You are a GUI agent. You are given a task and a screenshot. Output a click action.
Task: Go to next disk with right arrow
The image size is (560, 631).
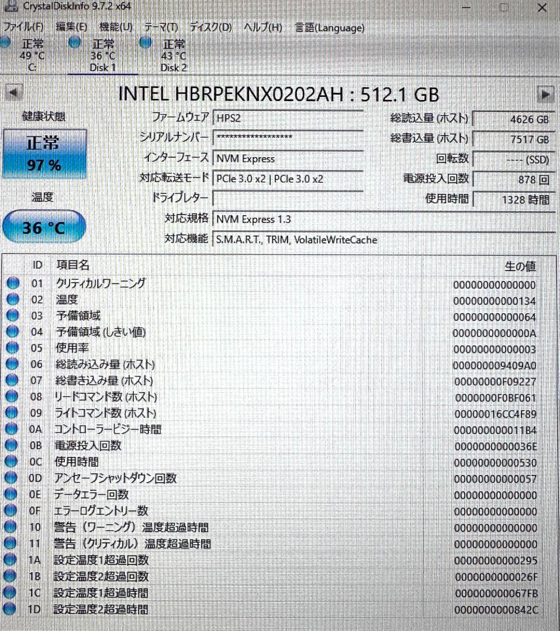tap(545, 95)
